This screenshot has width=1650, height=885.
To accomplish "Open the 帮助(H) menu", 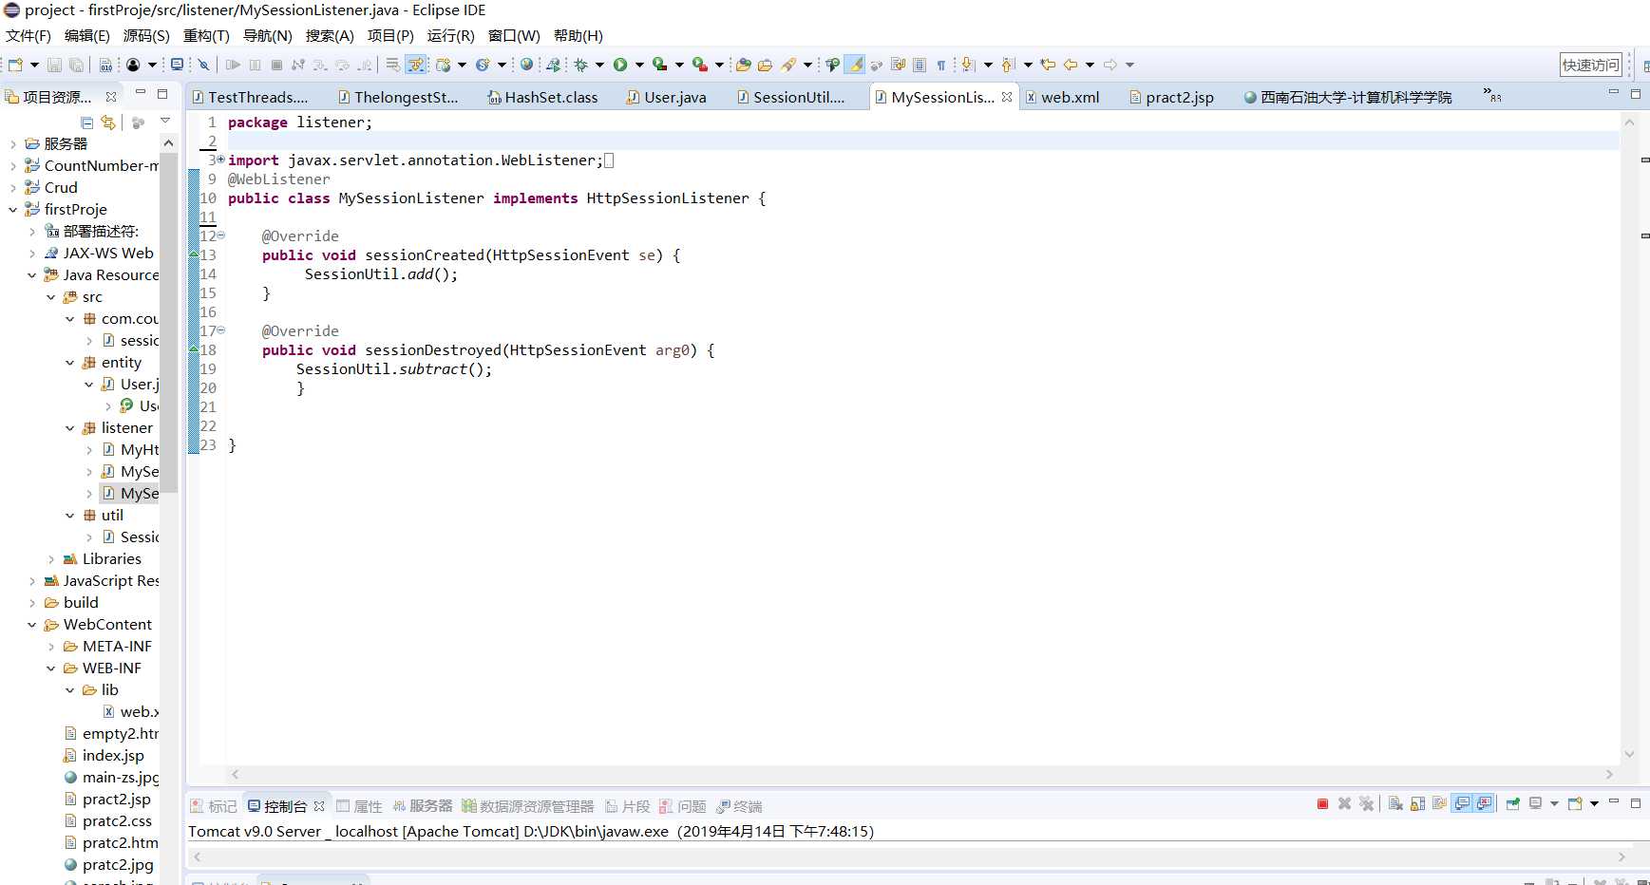I will [578, 35].
